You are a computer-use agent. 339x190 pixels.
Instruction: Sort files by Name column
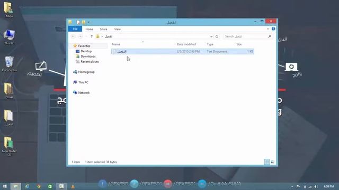point(116,44)
